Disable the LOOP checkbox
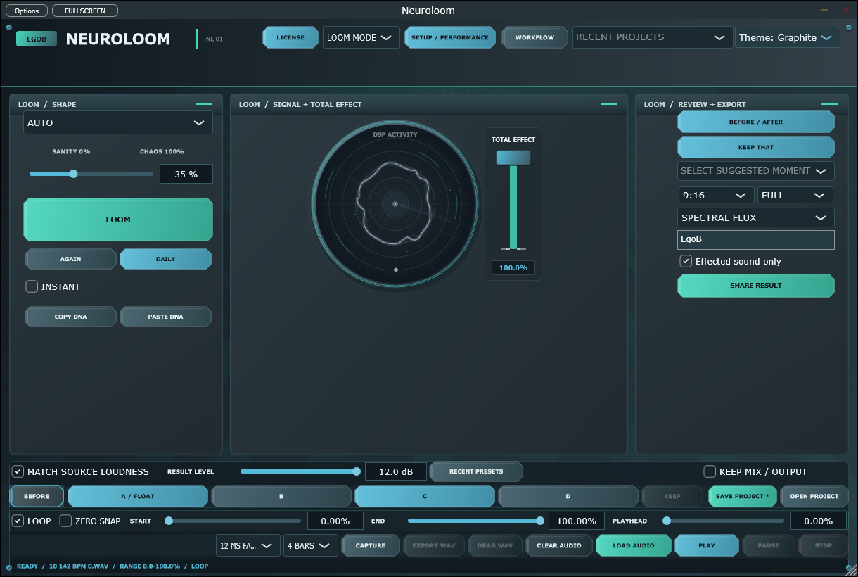The height and width of the screenshot is (577, 858). tap(18, 521)
